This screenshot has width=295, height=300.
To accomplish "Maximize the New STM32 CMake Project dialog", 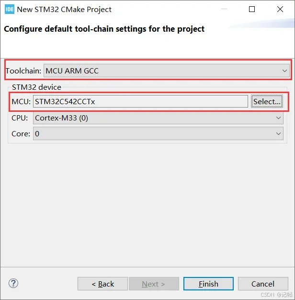I will [x=252, y=9].
